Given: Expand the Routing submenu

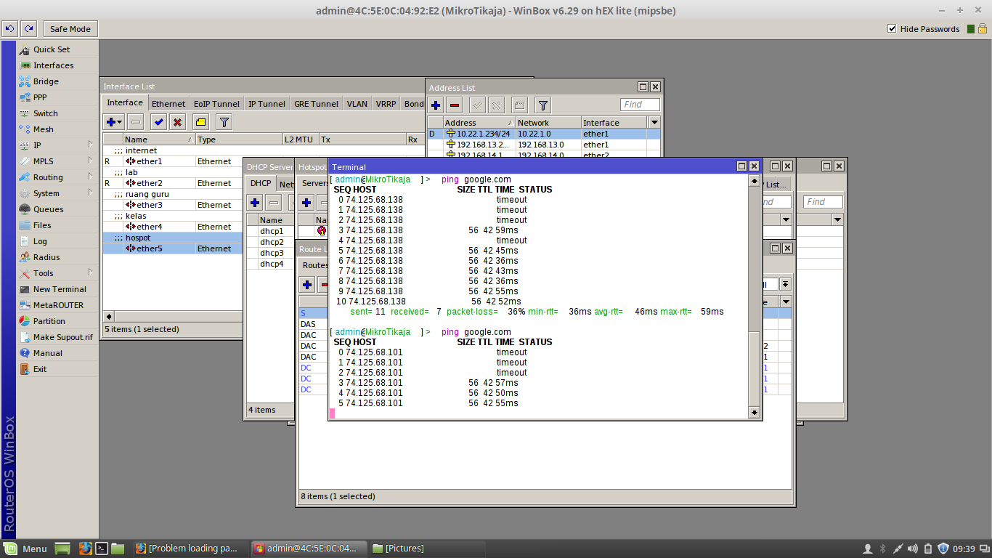Looking at the screenshot, I should [57, 177].
